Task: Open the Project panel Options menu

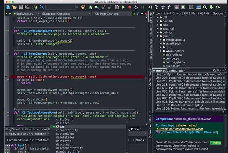Action: pos(219,13)
